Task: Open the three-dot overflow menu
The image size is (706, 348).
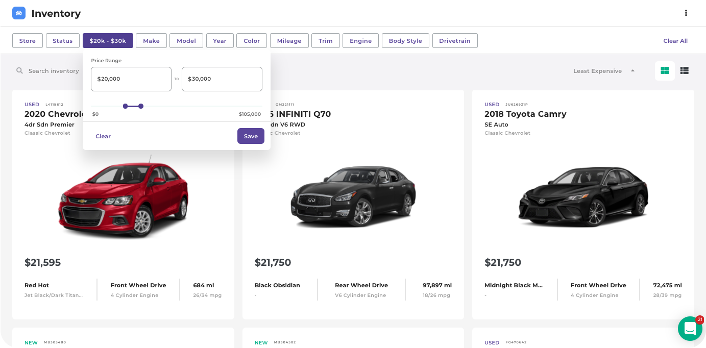Action: pyautogui.click(x=686, y=12)
